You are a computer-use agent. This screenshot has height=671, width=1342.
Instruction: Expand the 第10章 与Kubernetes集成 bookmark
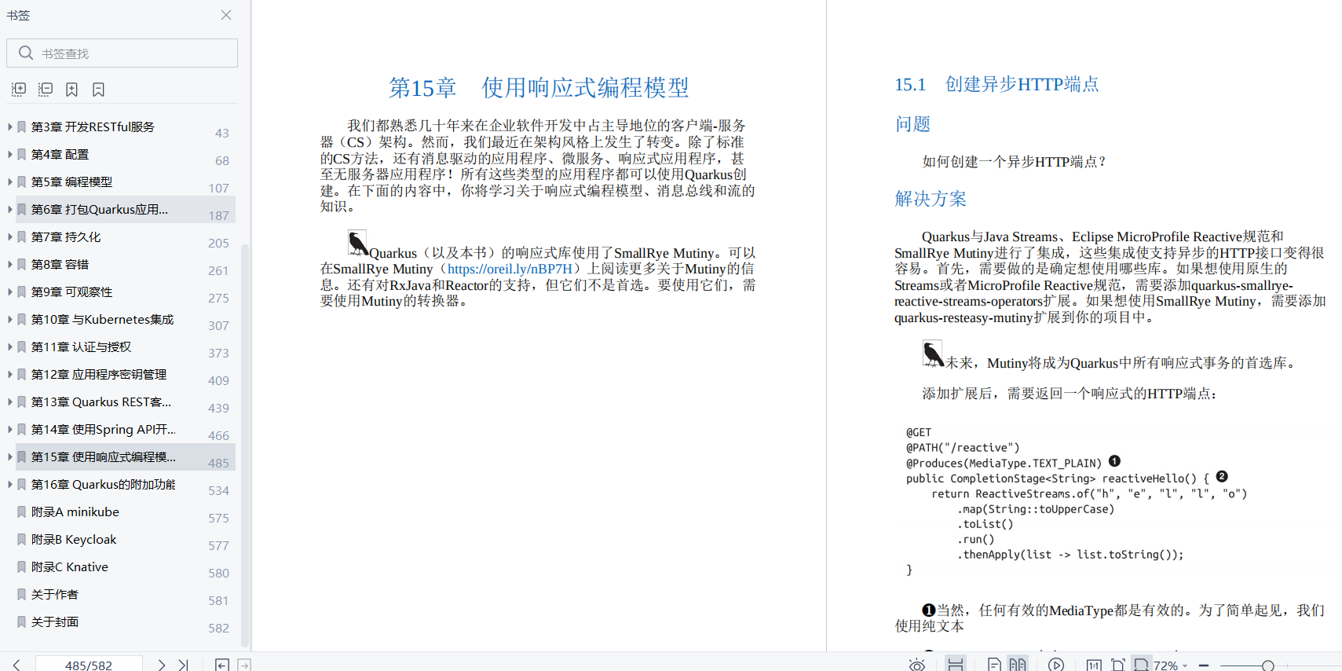click(9, 319)
